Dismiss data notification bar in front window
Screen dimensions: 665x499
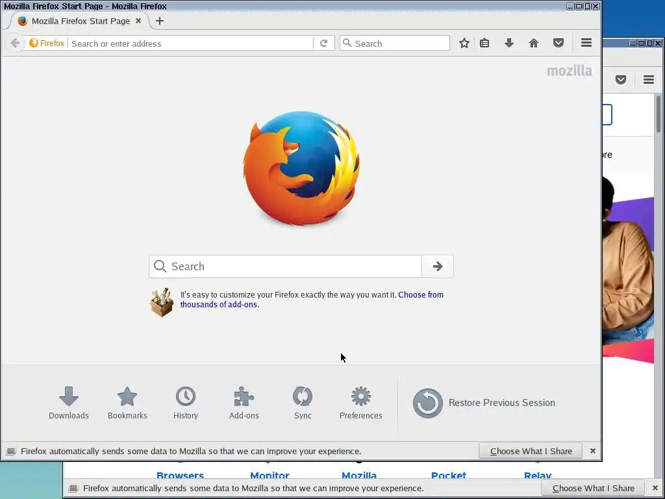[x=593, y=451]
